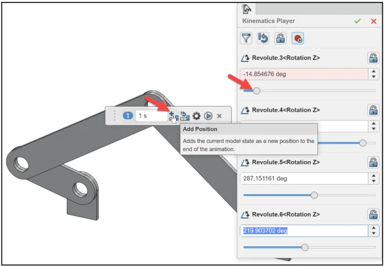
Task: Click the unlock all joints icon
Action: point(282,38)
